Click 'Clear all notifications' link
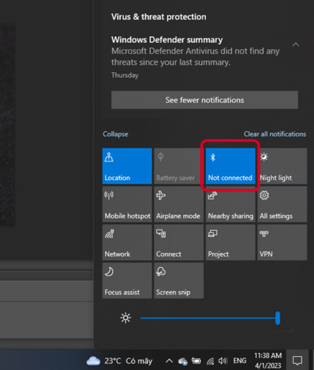The height and width of the screenshot is (370, 314). click(275, 134)
